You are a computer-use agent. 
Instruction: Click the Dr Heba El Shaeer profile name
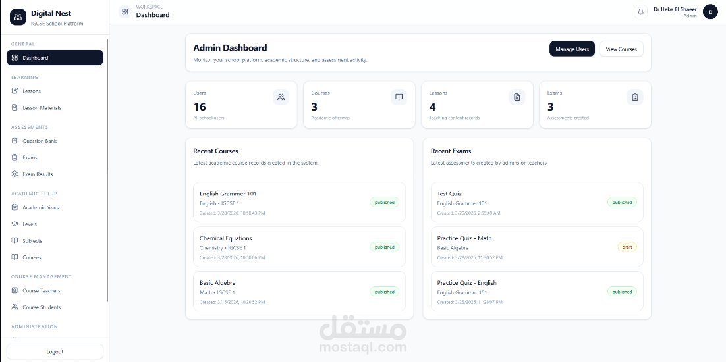pos(675,9)
